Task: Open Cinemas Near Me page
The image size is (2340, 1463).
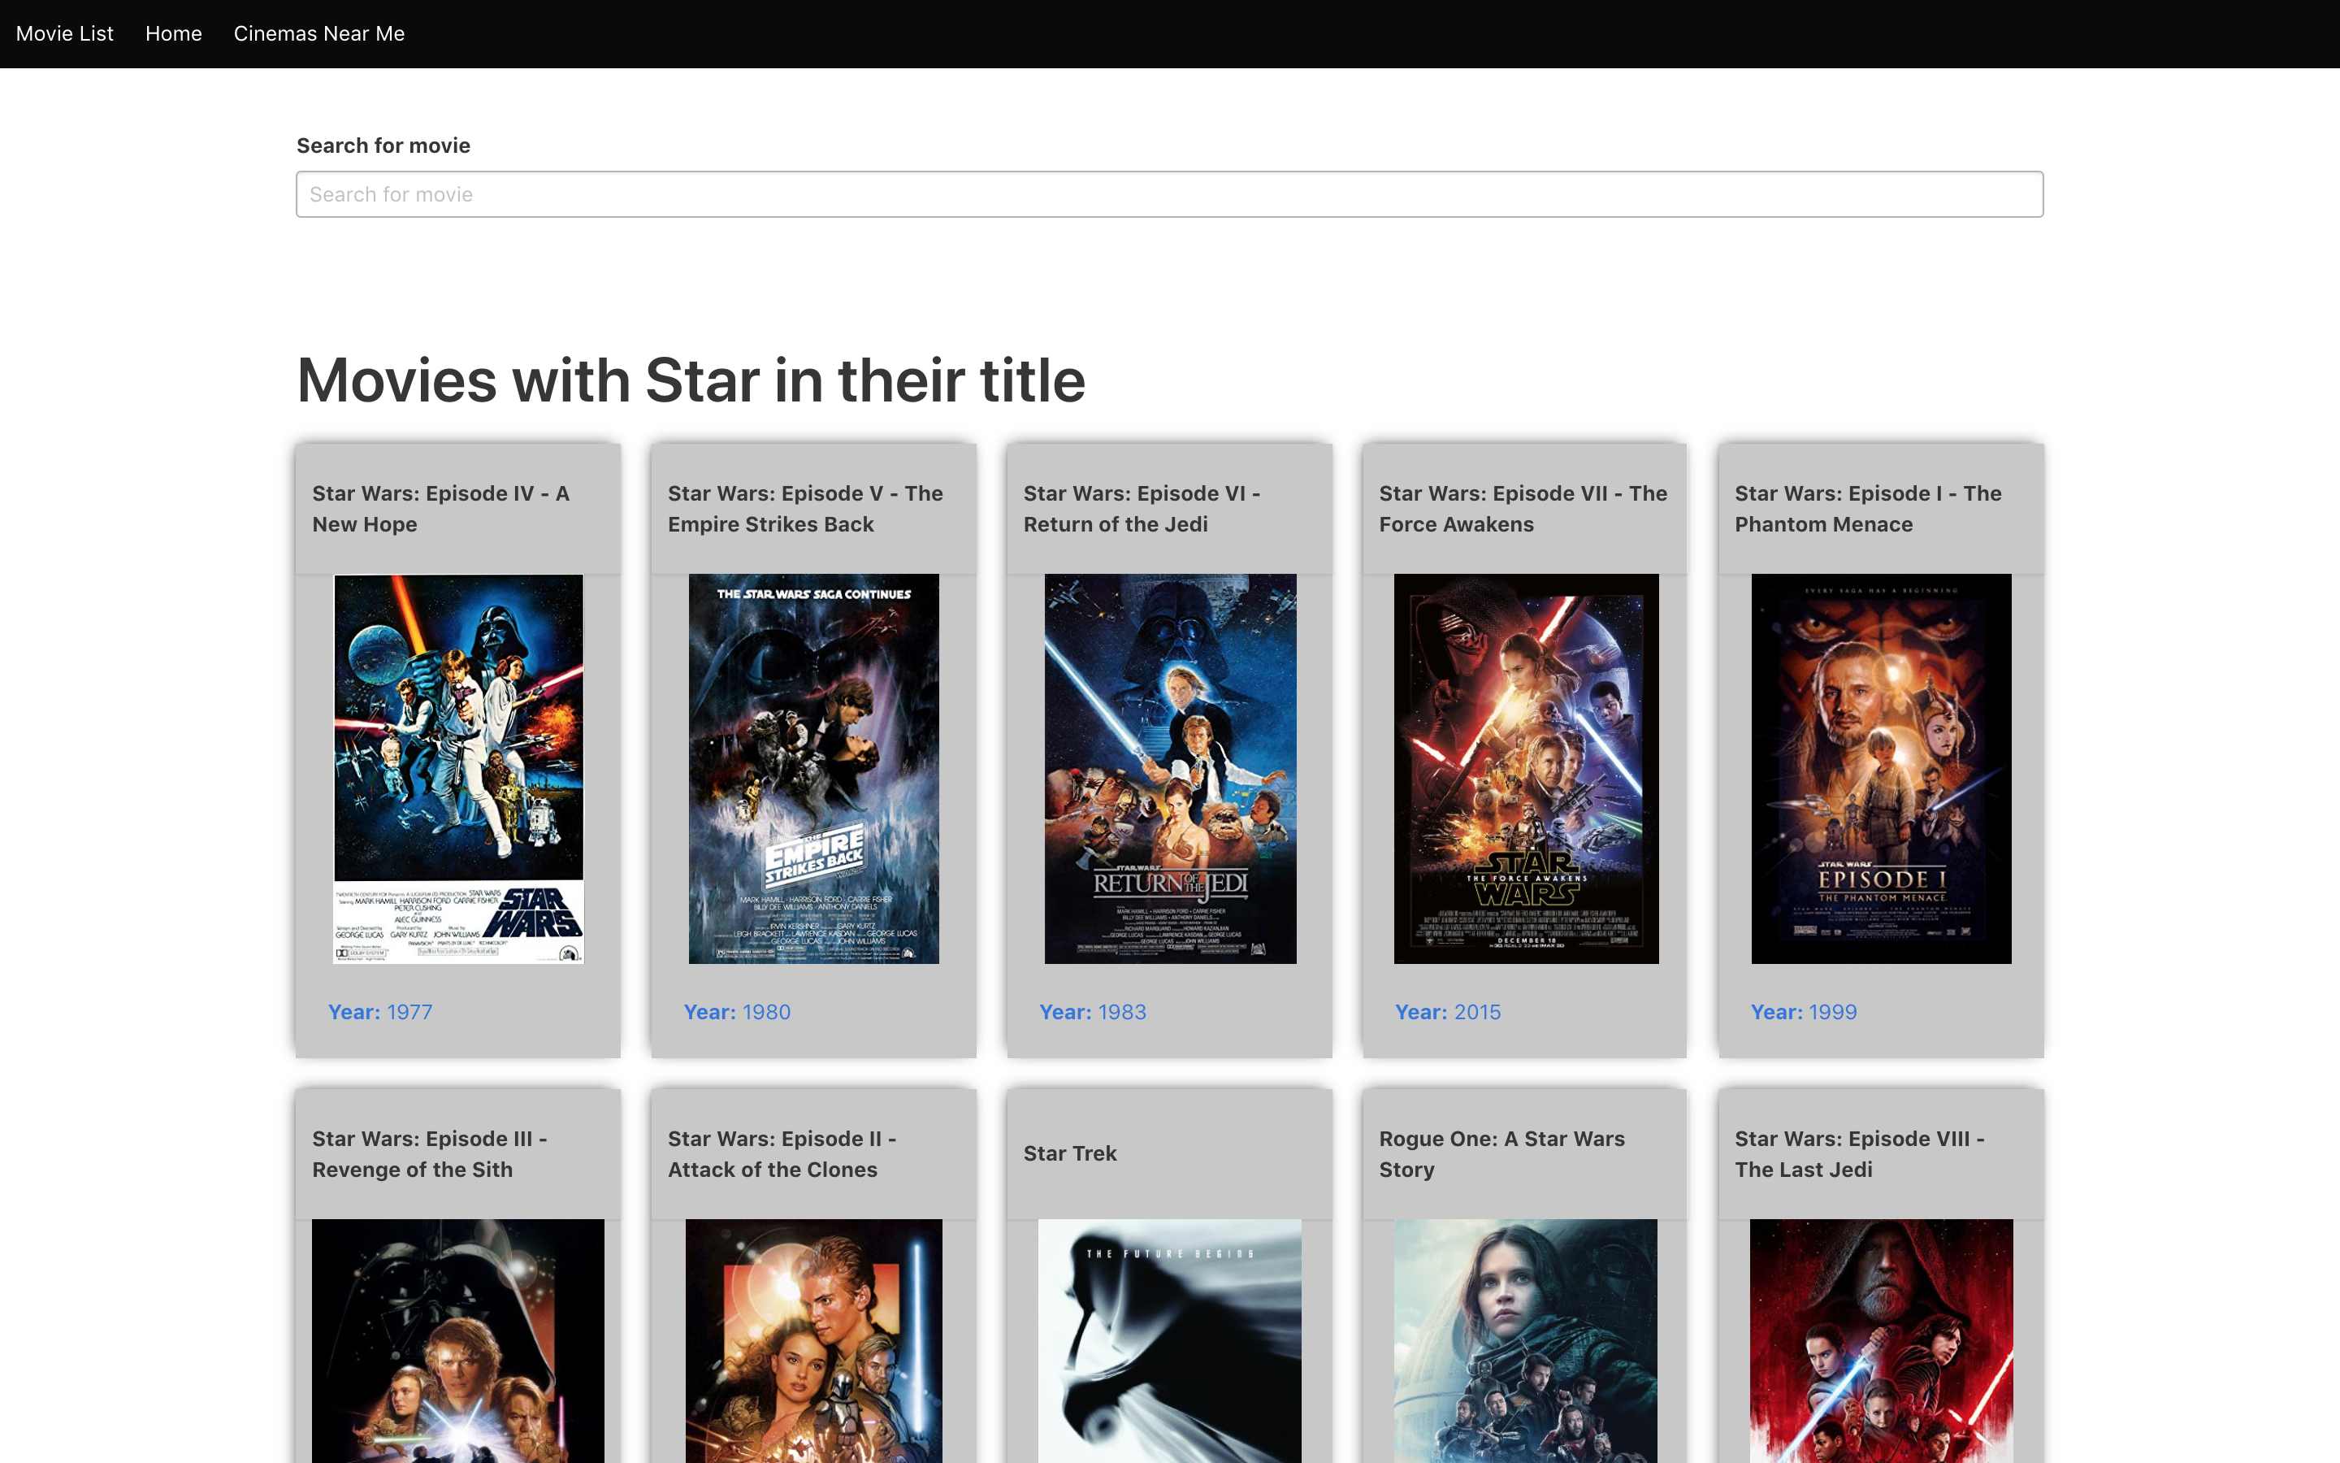Action: (319, 34)
